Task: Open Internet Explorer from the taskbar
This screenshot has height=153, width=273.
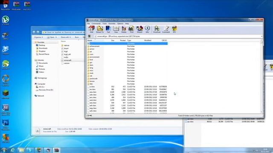Action: tap(13, 150)
